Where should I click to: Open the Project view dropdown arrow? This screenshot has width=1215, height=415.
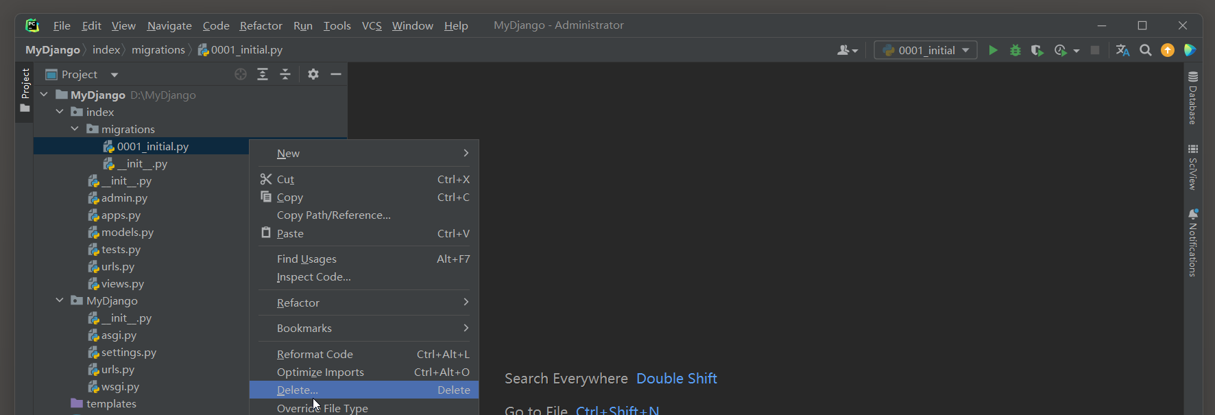[x=115, y=74]
